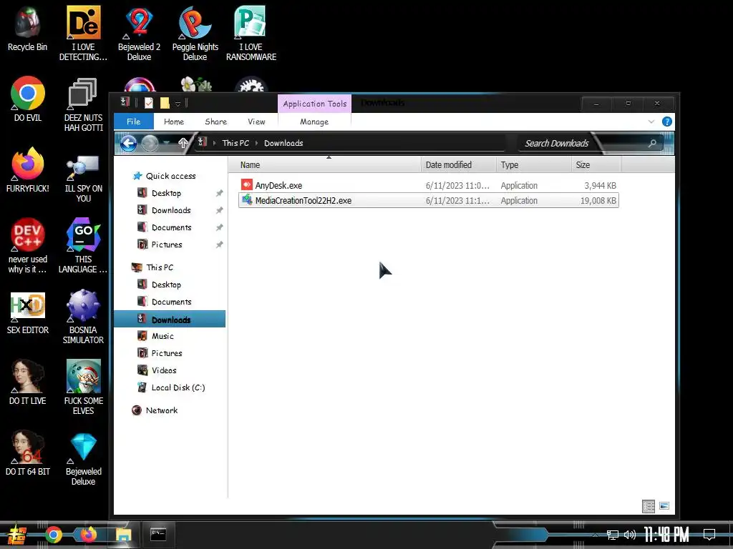
Task: Open the network tray icon
Action: (612, 535)
